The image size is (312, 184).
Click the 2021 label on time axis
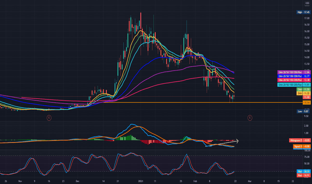(x=141, y=181)
